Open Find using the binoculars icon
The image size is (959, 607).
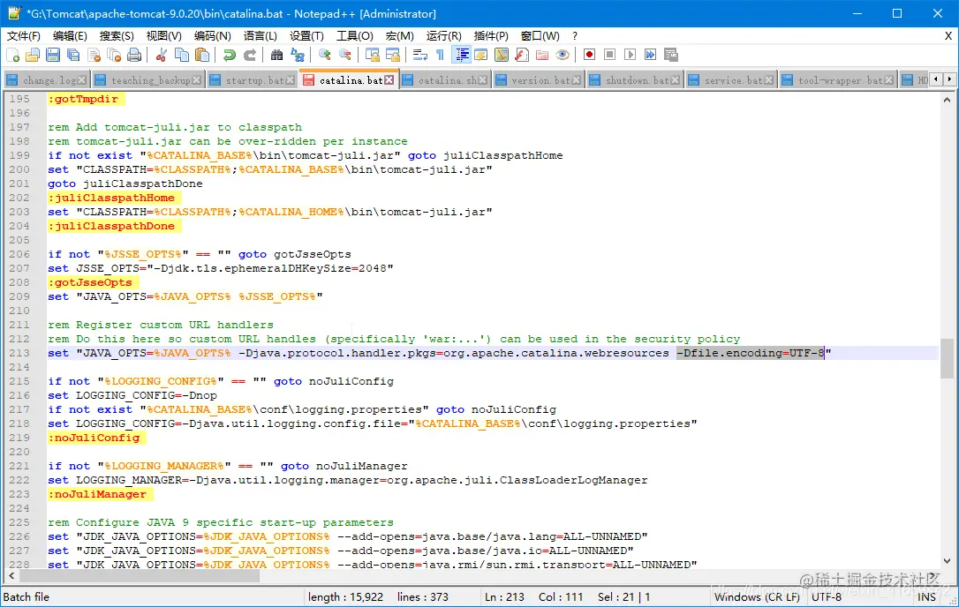point(277,55)
